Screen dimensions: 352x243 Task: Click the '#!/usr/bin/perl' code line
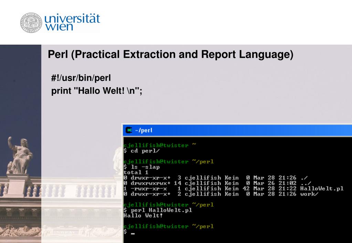click(x=81, y=78)
